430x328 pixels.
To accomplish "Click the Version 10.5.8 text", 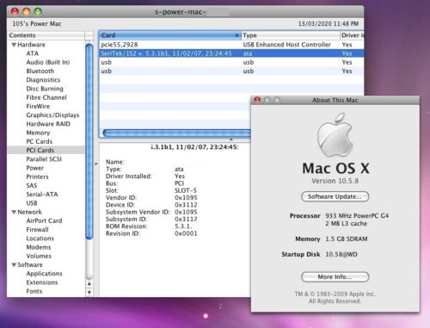I will coord(335,181).
